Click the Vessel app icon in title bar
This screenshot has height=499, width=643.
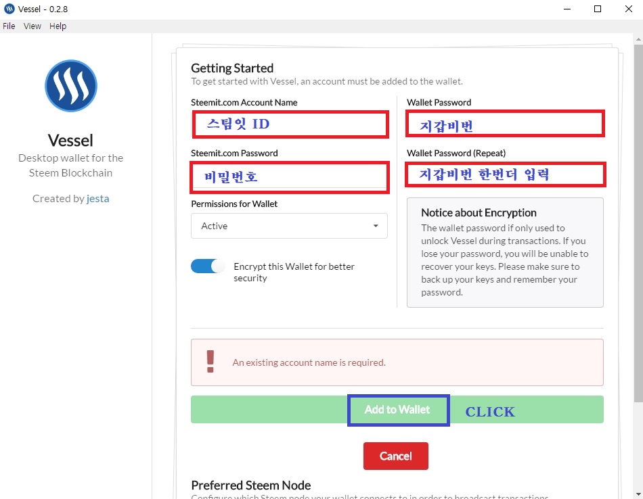pyautogui.click(x=9, y=9)
